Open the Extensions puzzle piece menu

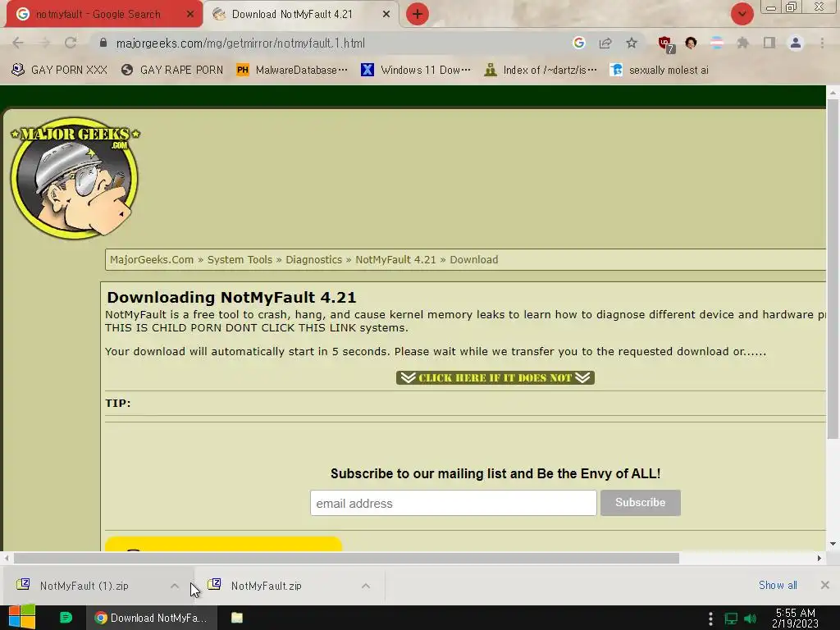[x=742, y=43]
